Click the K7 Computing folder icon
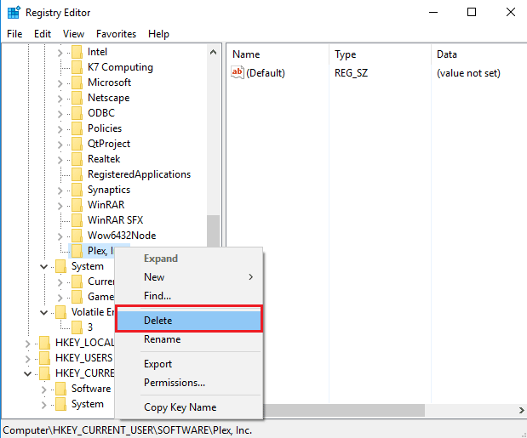Viewport: 527px width, 438px height. coord(77,67)
